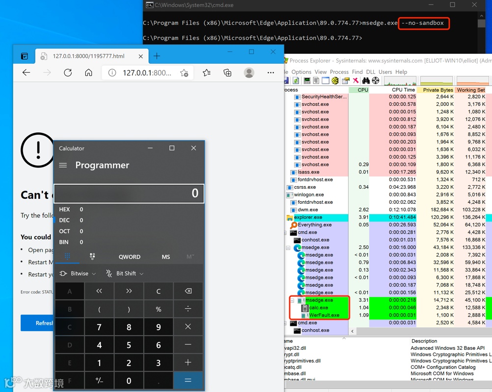The height and width of the screenshot is (392, 492).
Task: Click Calculator backspace key
Action: (x=188, y=291)
